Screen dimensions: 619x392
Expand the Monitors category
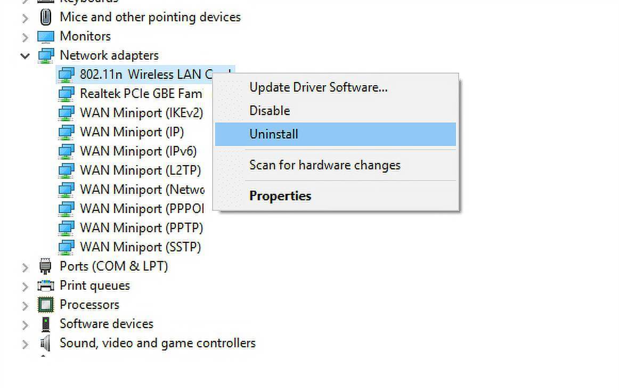[x=25, y=37]
